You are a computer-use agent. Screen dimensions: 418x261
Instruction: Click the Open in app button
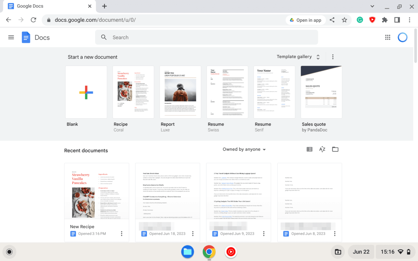[x=306, y=20]
